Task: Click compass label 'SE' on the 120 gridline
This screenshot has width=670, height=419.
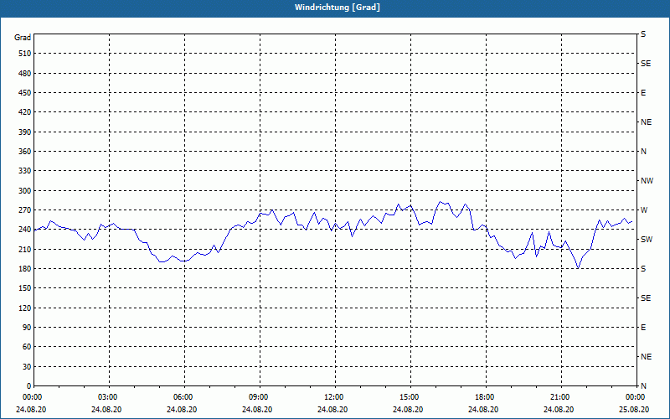Action: pos(646,298)
